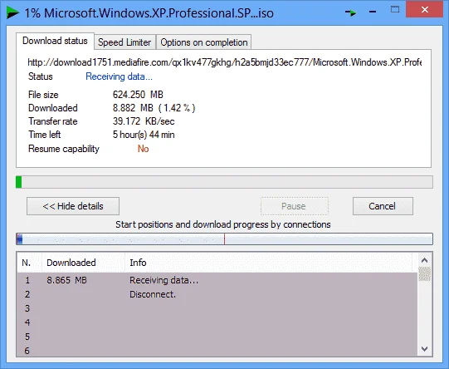Select connection row 2 Disconnect

pyautogui.click(x=217, y=294)
